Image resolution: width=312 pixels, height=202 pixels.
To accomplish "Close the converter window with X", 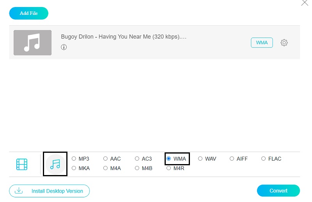I will [304, 3].
